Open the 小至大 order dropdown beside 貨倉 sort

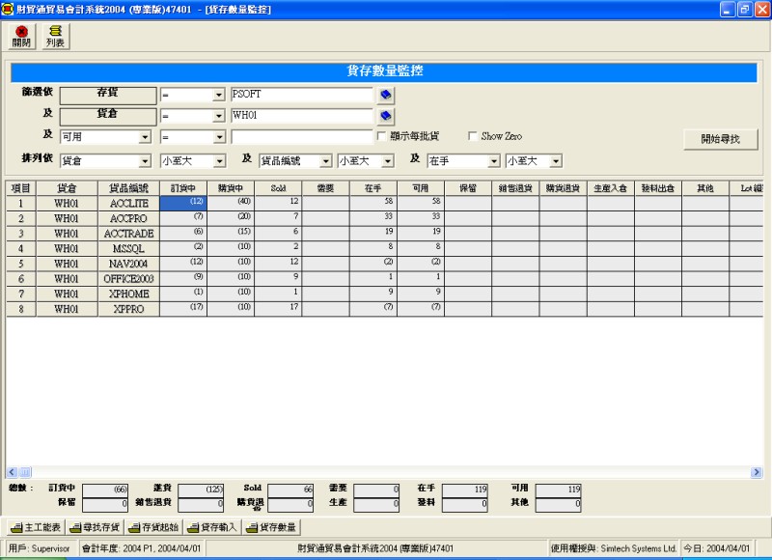coord(219,161)
